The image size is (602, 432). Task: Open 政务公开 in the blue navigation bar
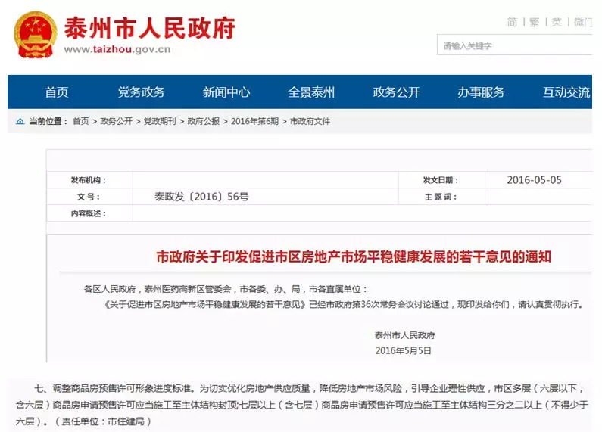point(396,92)
